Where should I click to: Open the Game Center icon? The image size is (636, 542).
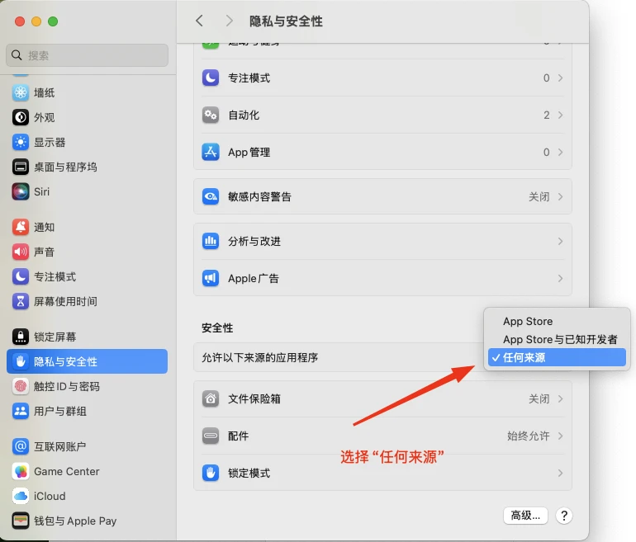[x=21, y=472]
